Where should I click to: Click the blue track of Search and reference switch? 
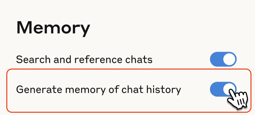click(x=216, y=59)
